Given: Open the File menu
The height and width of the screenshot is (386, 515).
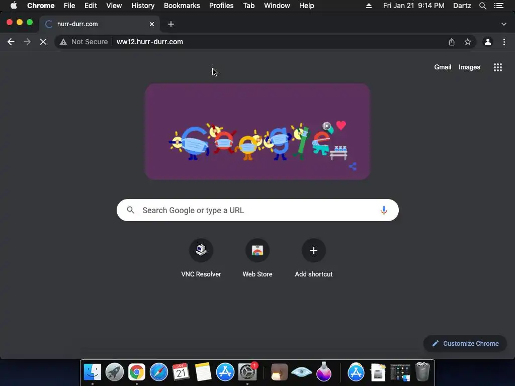Looking at the screenshot, I should pos(69,6).
